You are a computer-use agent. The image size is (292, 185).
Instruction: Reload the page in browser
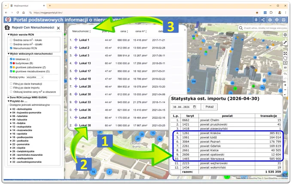(x=18, y=12)
